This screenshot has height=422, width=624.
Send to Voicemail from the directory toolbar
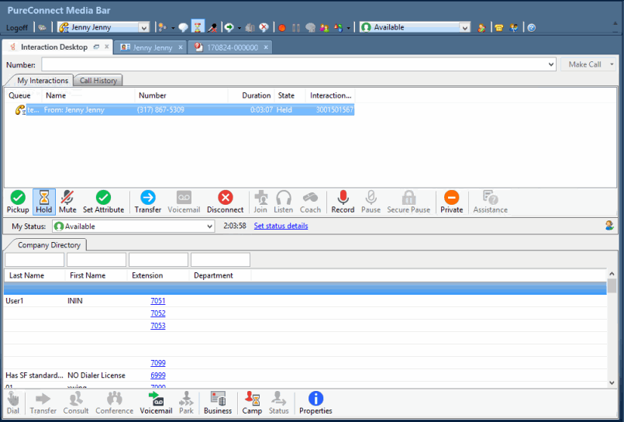[156, 403]
